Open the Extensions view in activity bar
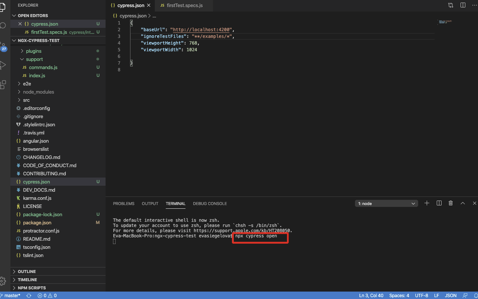 (3, 84)
